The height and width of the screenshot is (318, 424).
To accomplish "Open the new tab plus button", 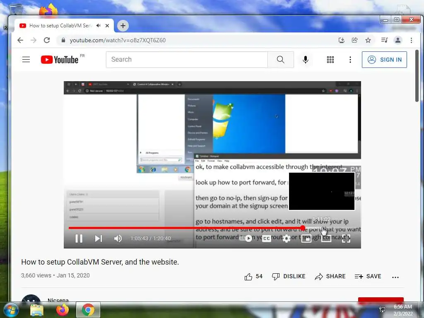I will [123, 26].
